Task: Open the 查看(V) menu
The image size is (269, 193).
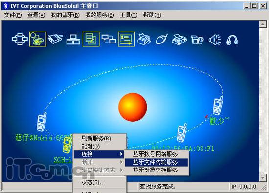Action: click(x=36, y=15)
